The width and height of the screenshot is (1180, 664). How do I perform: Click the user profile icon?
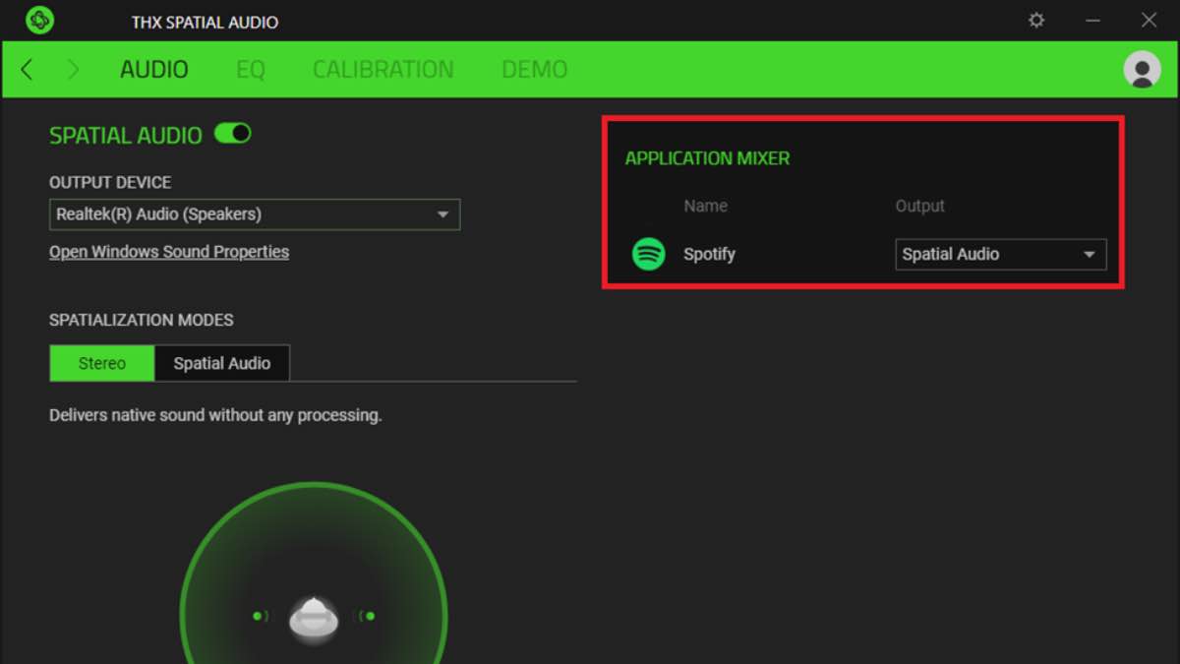click(x=1142, y=69)
